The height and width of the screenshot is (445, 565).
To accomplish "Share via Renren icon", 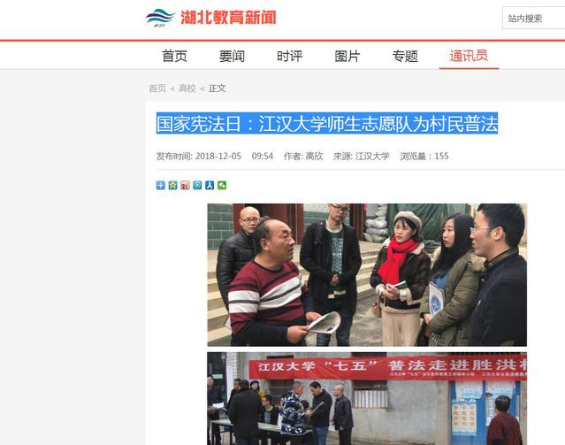I will 210,186.
